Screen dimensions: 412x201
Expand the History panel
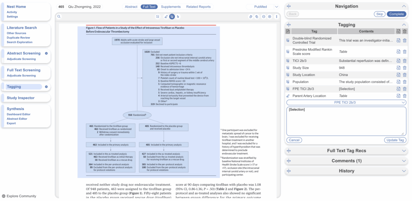click(x=346, y=171)
